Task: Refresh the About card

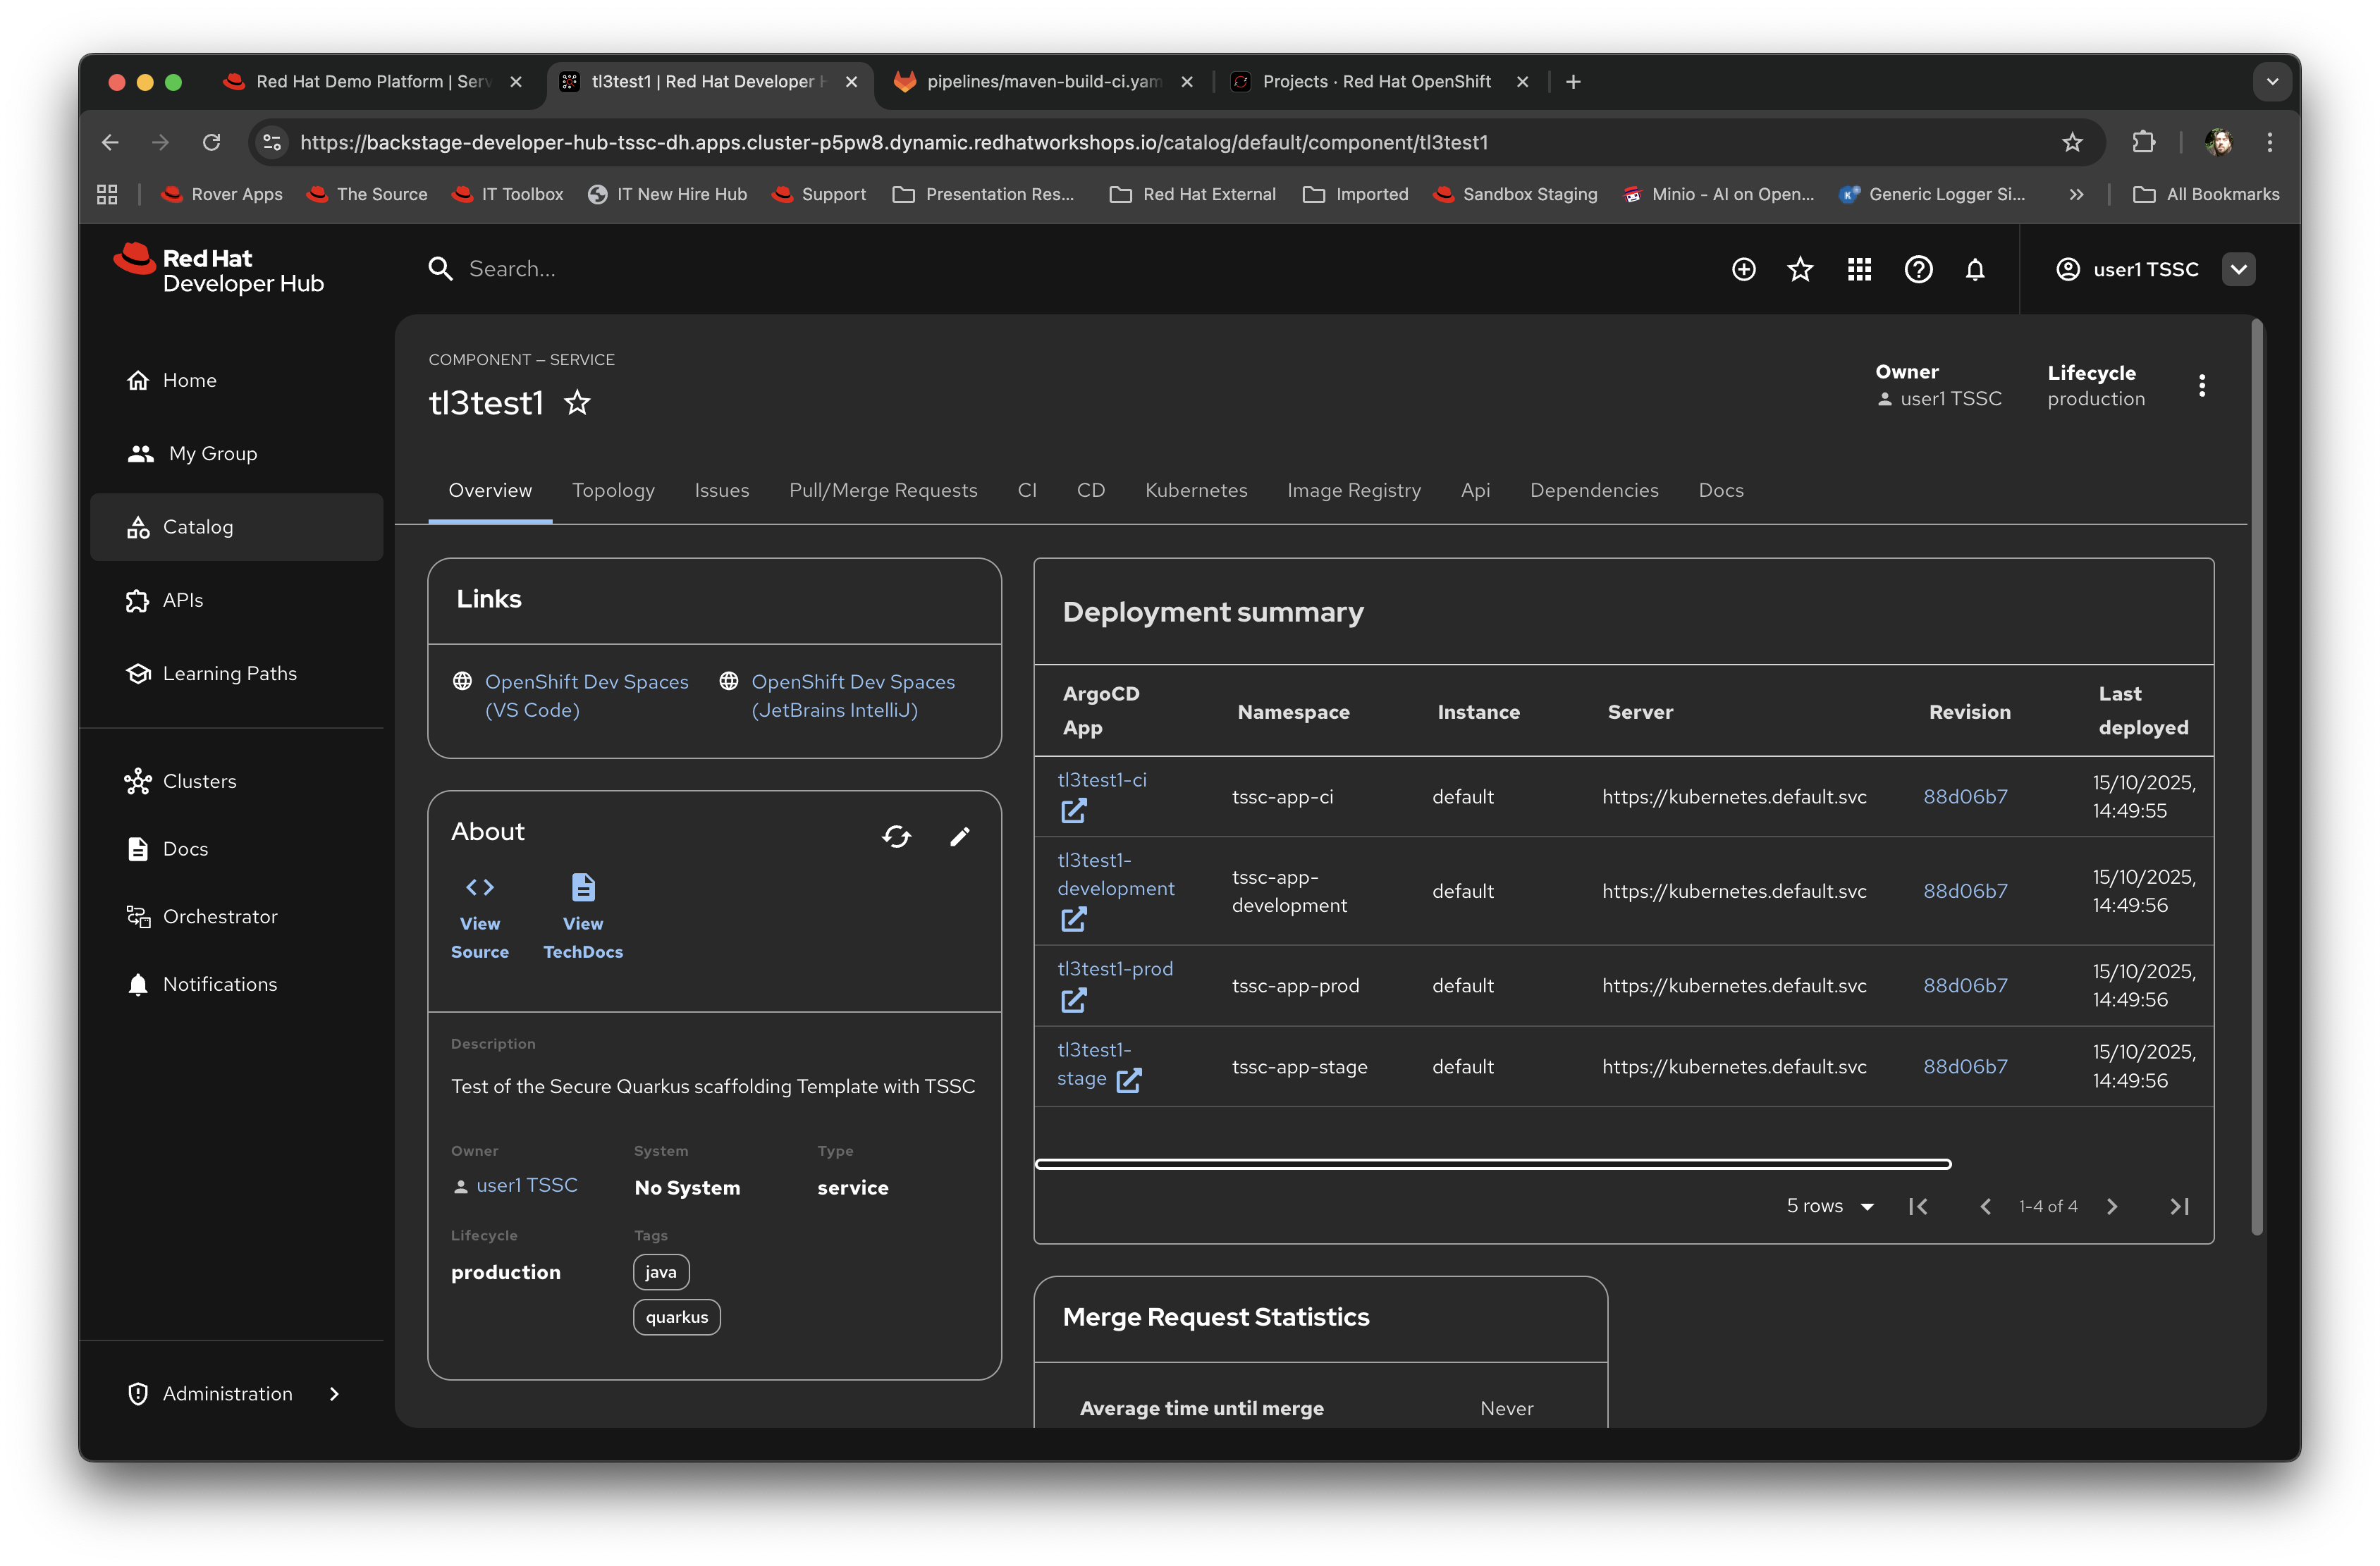Action: pyautogui.click(x=897, y=836)
